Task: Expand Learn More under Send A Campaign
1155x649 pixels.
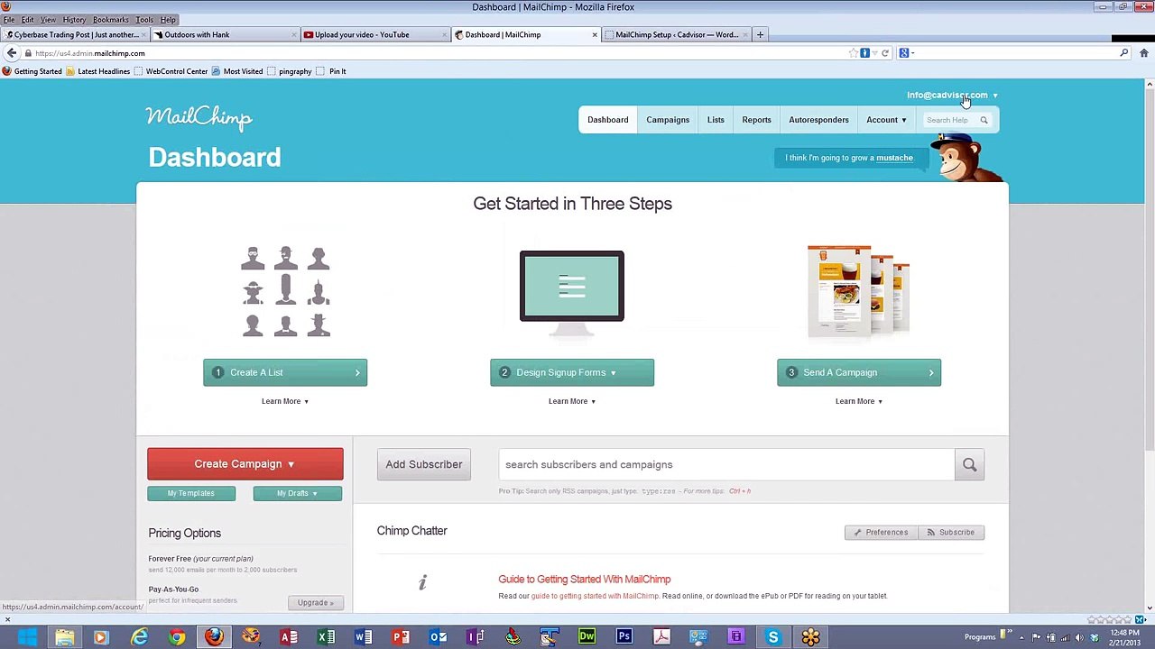Action: click(x=859, y=401)
